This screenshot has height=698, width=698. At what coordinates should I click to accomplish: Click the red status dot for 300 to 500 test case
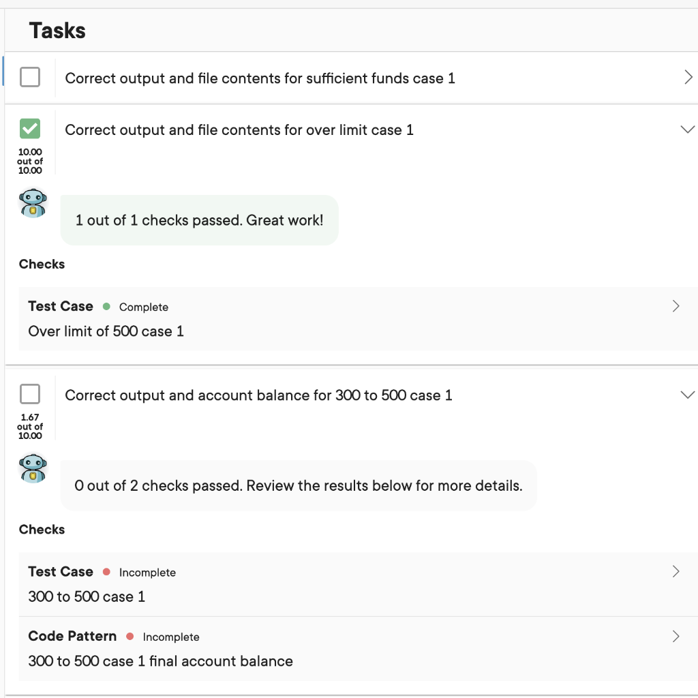click(x=106, y=572)
